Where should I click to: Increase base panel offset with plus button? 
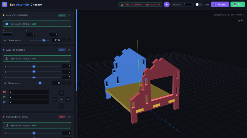coord(69,40)
